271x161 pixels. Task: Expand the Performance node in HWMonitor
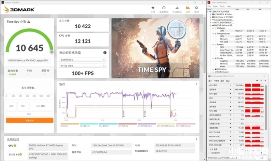coord(213,72)
